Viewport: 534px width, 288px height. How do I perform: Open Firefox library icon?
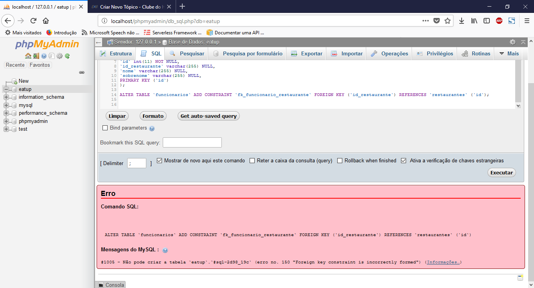pos(474,21)
